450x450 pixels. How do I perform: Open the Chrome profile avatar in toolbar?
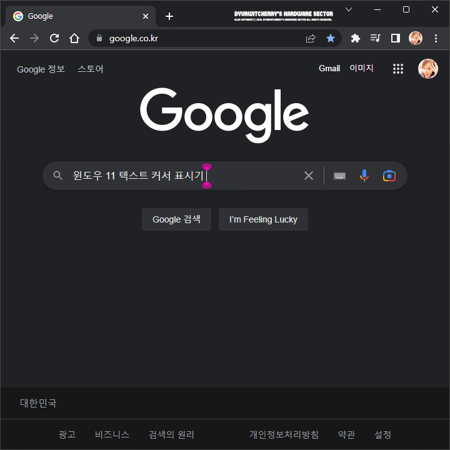click(416, 38)
